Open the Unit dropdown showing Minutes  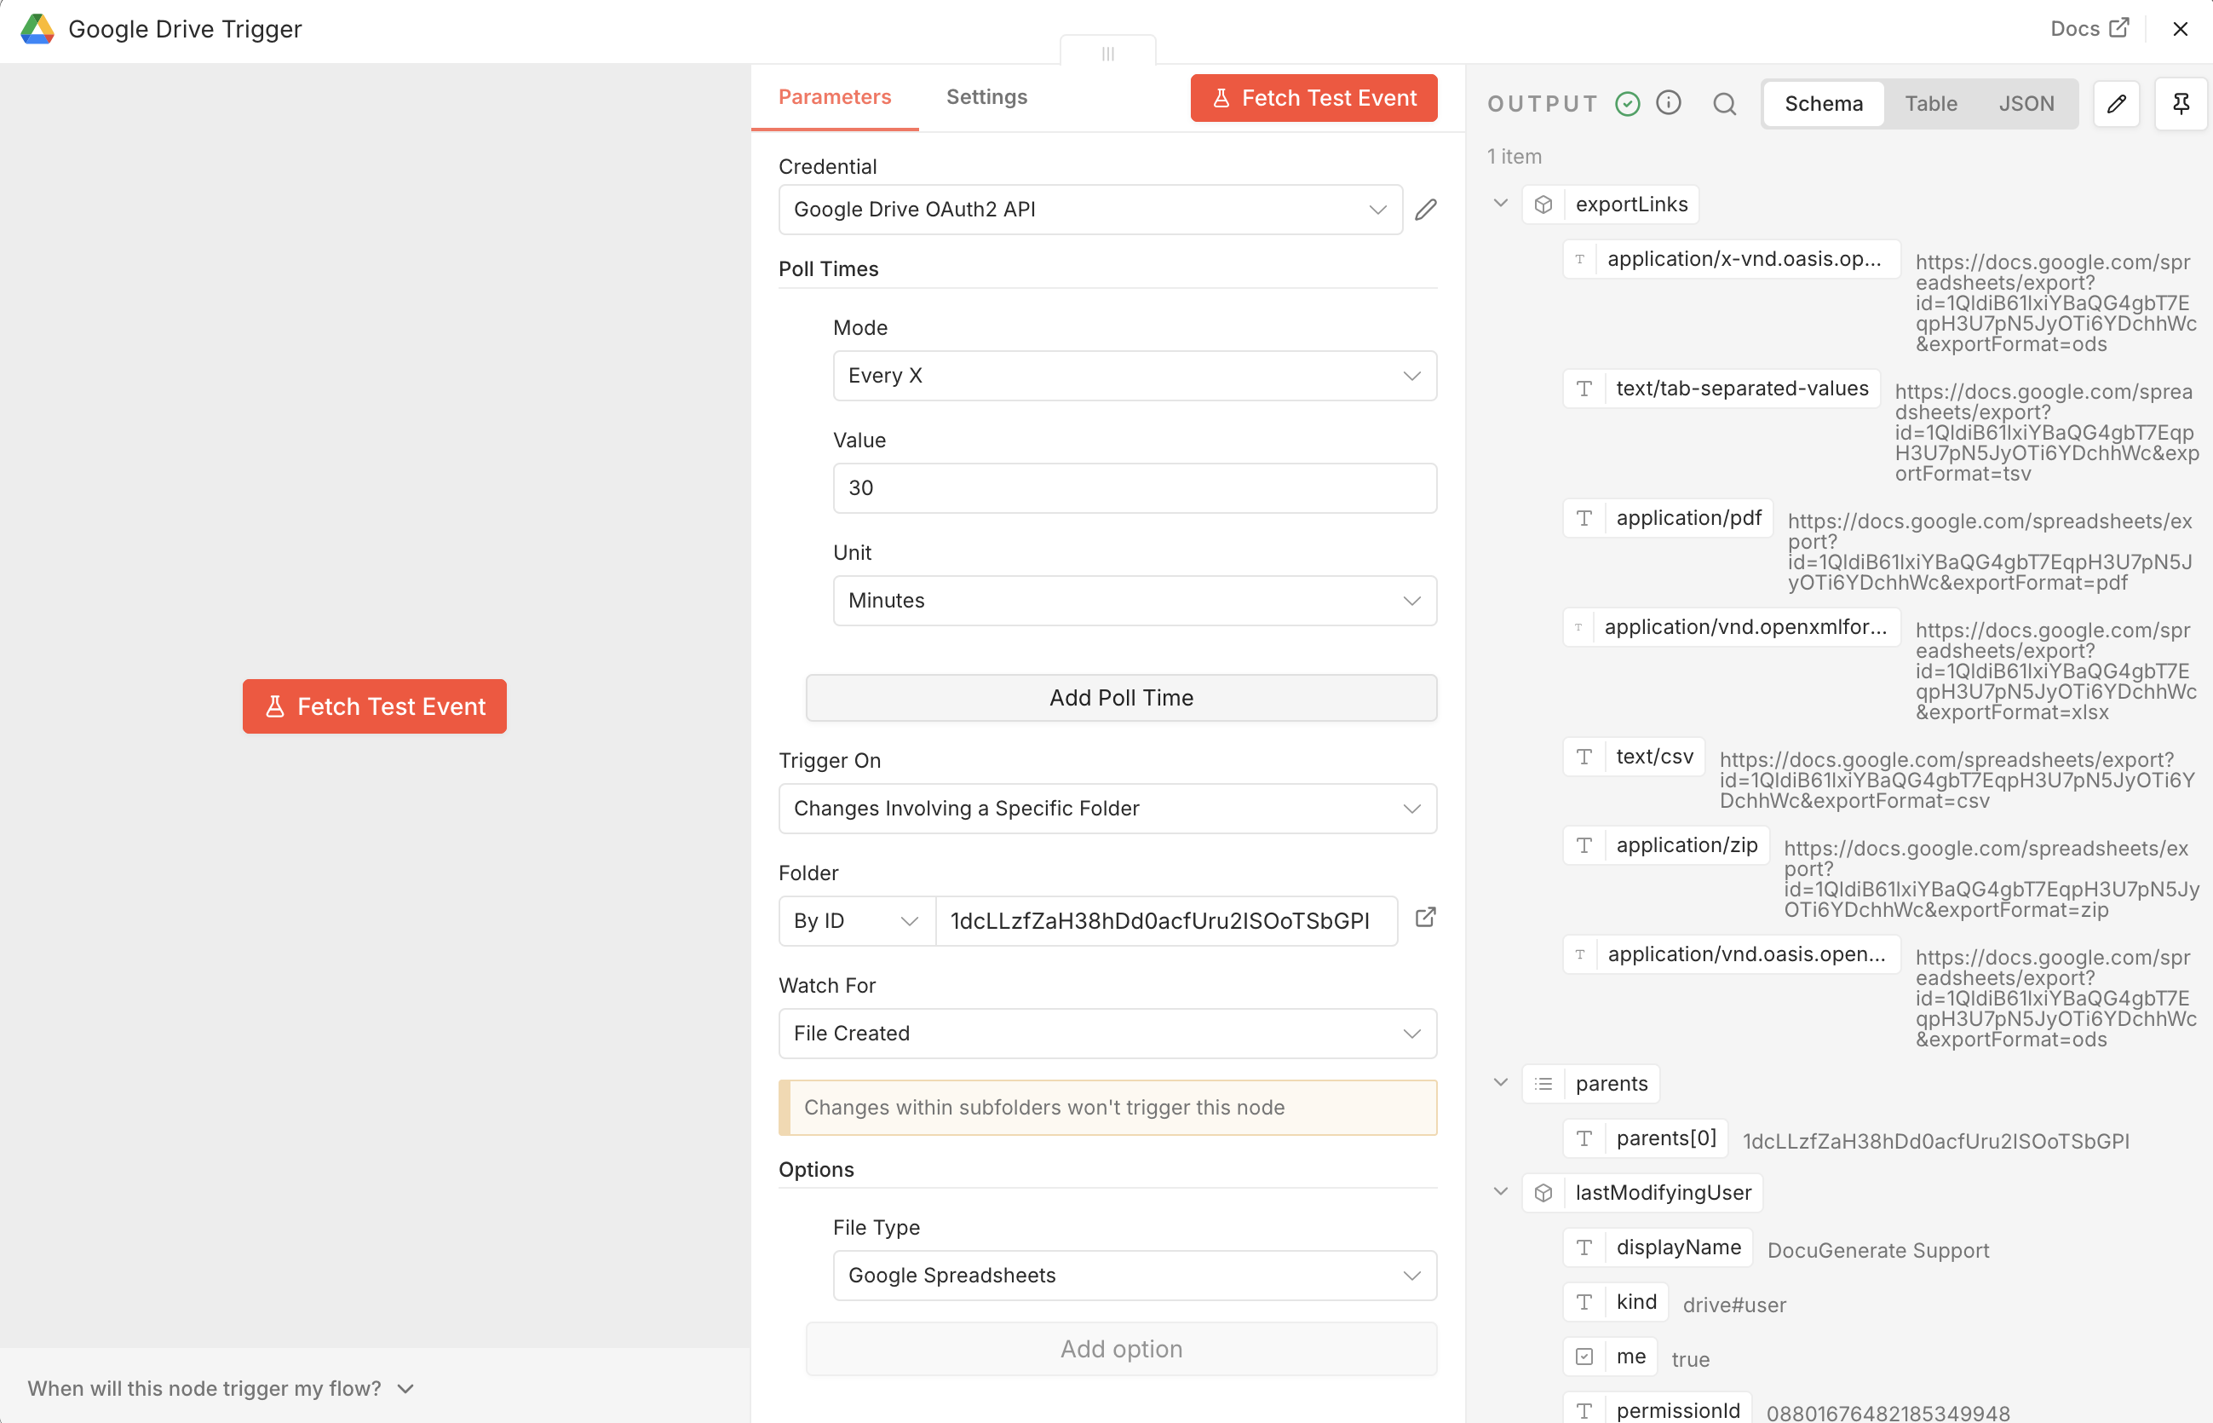(x=1135, y=601)
